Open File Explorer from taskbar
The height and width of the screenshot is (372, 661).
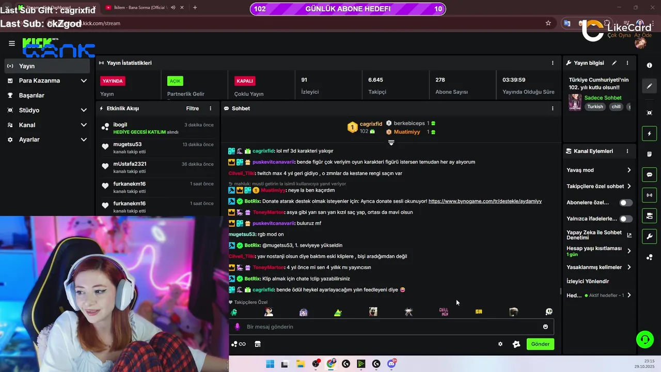tap(300, 364)
